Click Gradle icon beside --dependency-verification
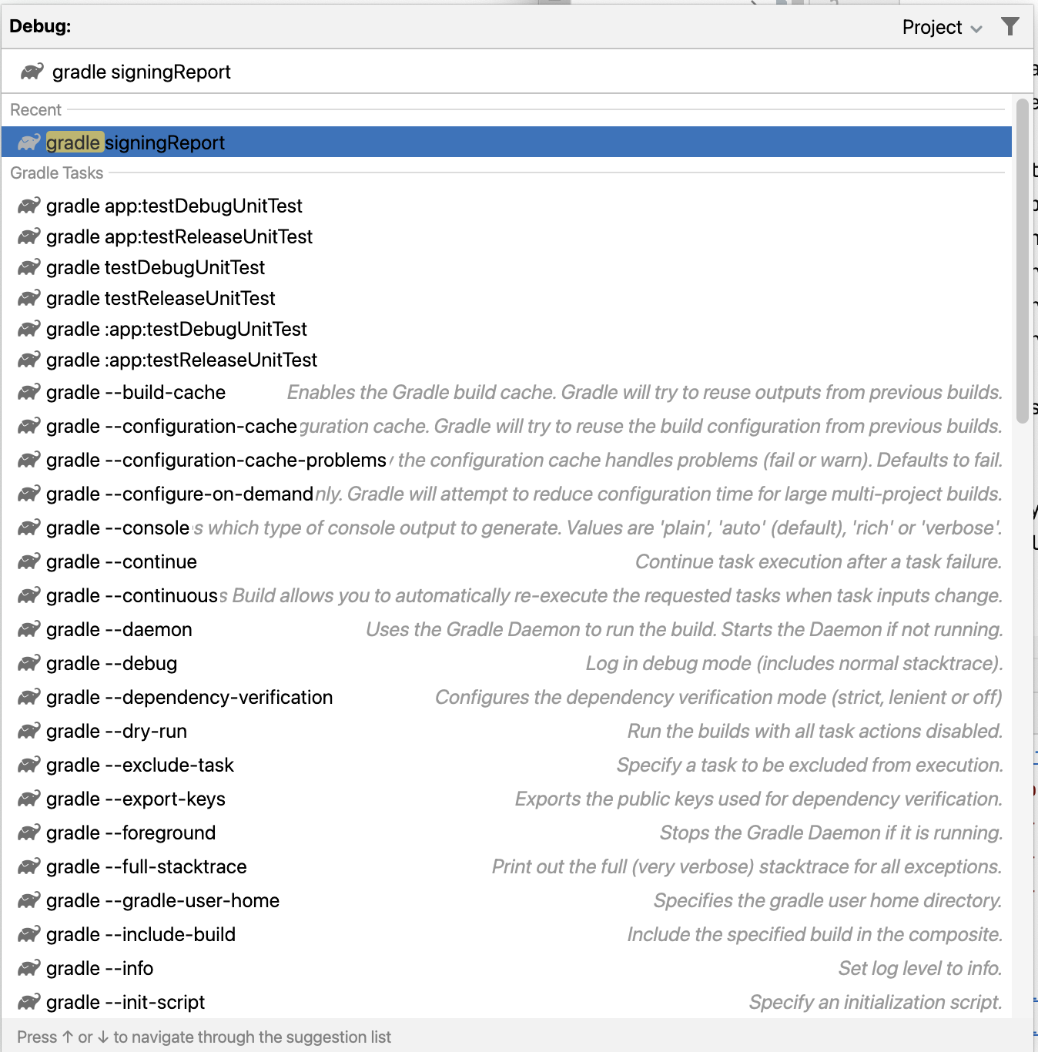1038x1052 pixels. (28, 697)
